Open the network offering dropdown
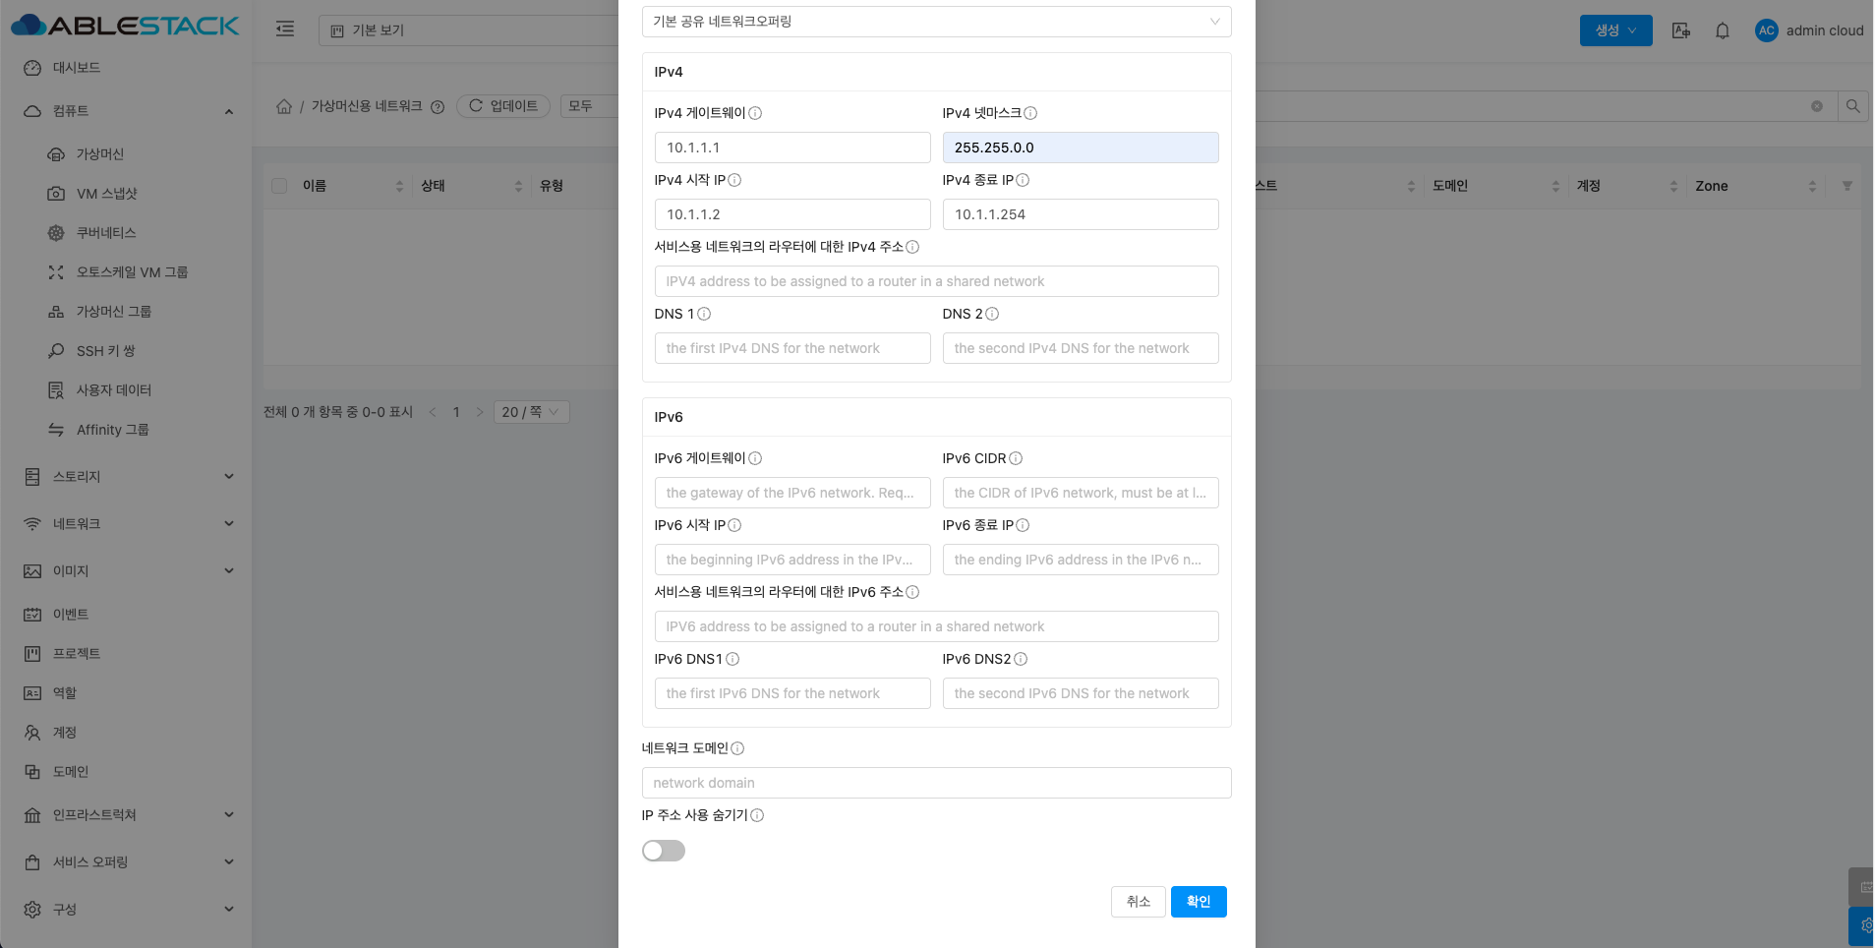The image size is (1875, 948). point(936,22)
